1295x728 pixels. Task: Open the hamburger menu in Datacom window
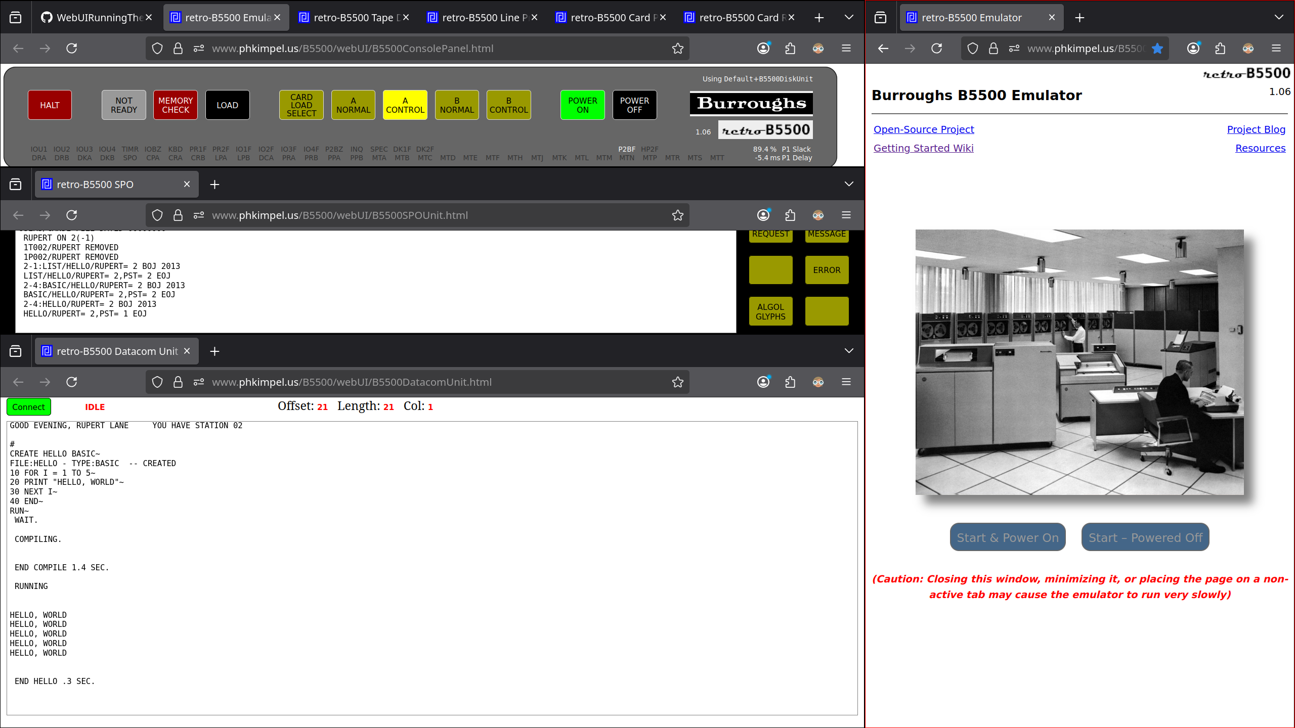[x=846, y=382]
